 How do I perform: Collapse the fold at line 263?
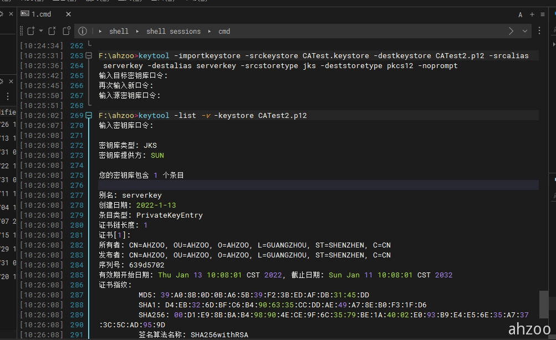pyautogui.click(x=89, y=56)
